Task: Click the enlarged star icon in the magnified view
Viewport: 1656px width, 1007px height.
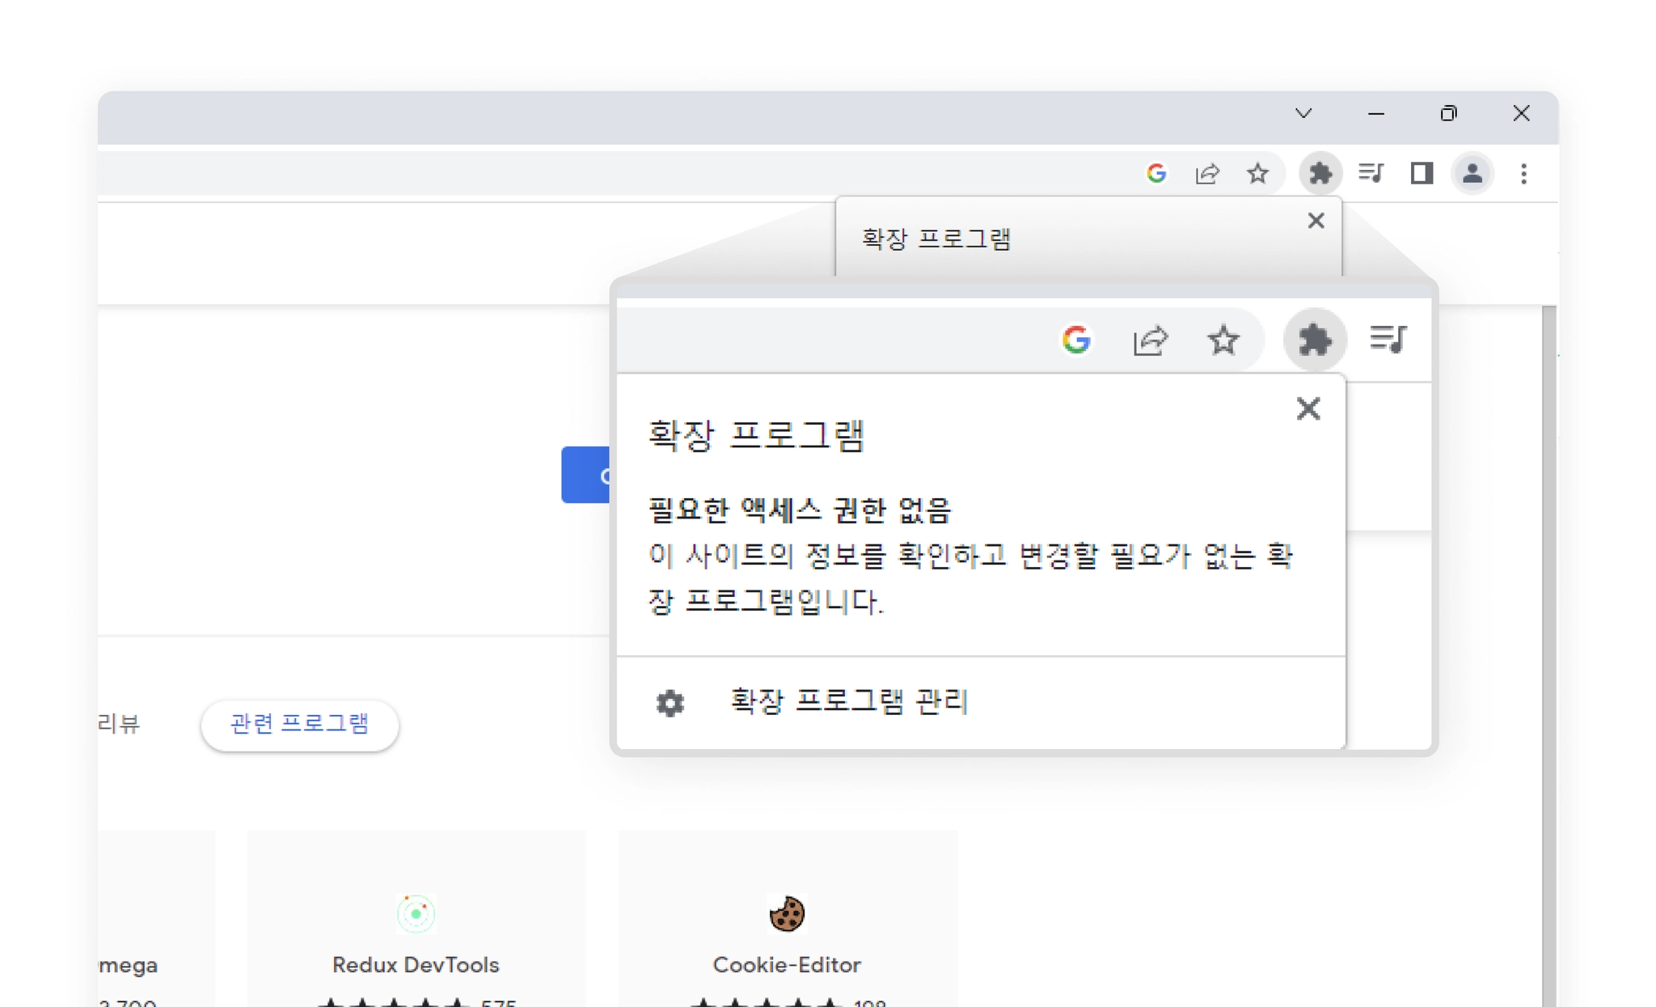Action: [x=1223, y=340]
